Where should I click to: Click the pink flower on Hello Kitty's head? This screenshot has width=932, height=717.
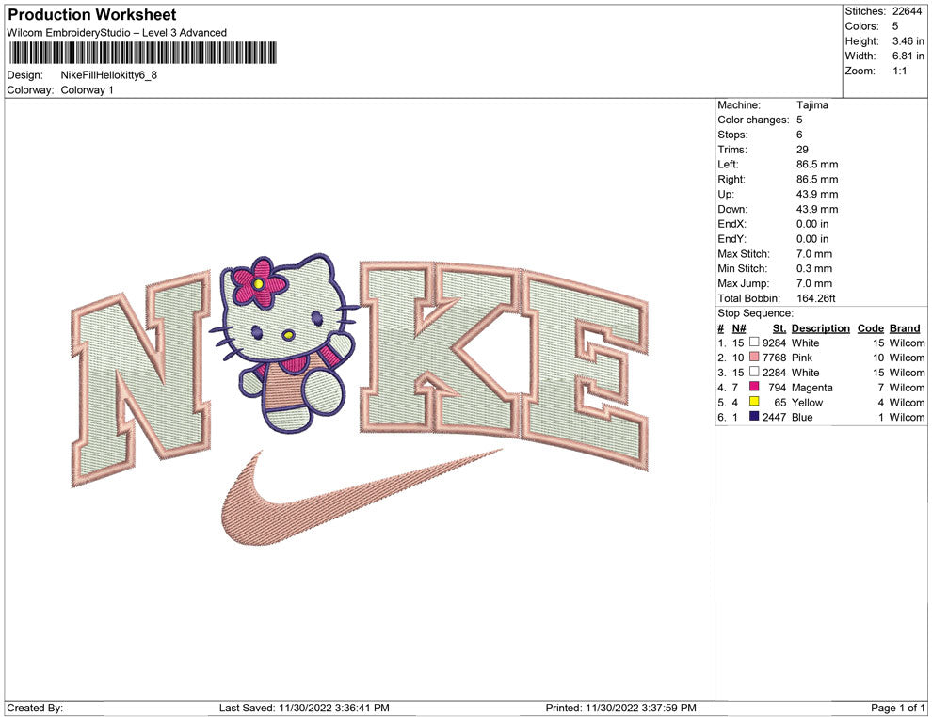[x=259, y=281]
